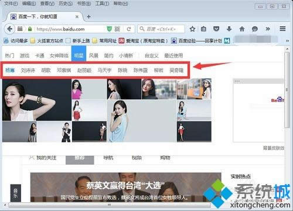Image resolution: width=293 pixels, height=211 pixels.
Task: Click the blue M bookmark icon
Action: pyautogui.click(x=227, y=40)
